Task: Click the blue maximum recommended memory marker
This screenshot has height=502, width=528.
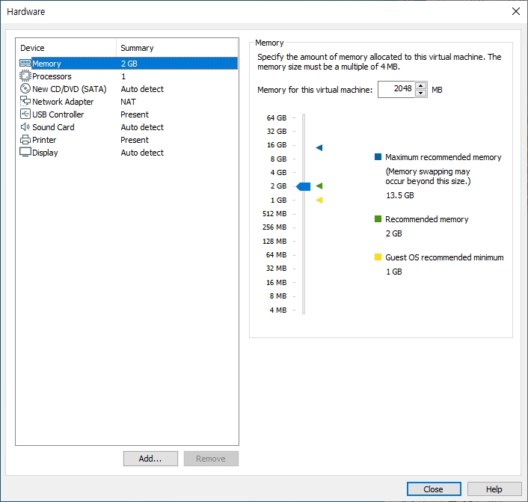Action: [319, 147]
